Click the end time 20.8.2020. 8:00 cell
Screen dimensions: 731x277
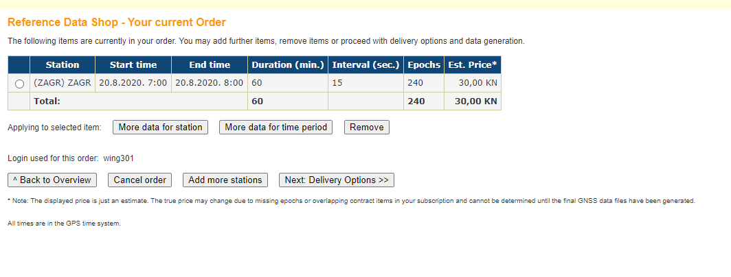(210, 83)
